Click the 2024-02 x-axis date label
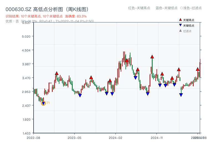 click(115, 138)
